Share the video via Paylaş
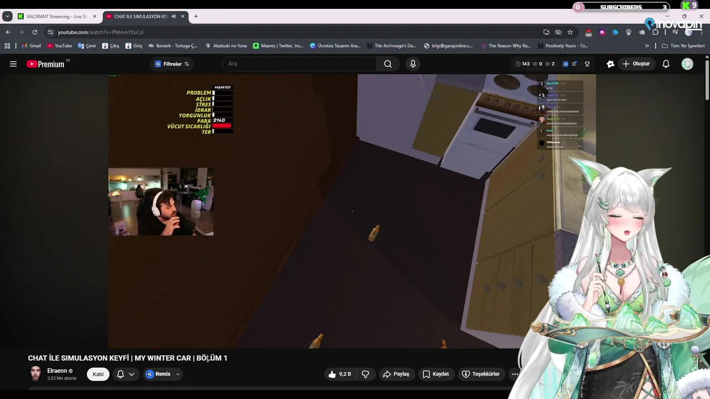The height and width of the screenshot is (399, 710). point(396,374)
